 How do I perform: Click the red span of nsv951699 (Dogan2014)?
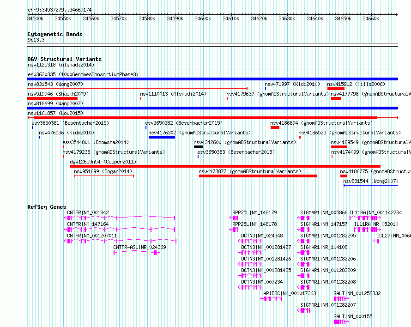pyautogui.click(x=104, y=176)
